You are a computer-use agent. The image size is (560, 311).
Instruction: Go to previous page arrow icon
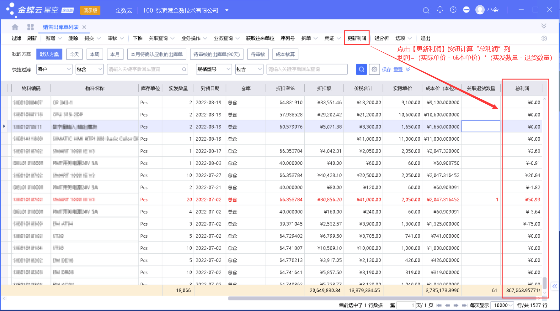click(x=448, y=305)
